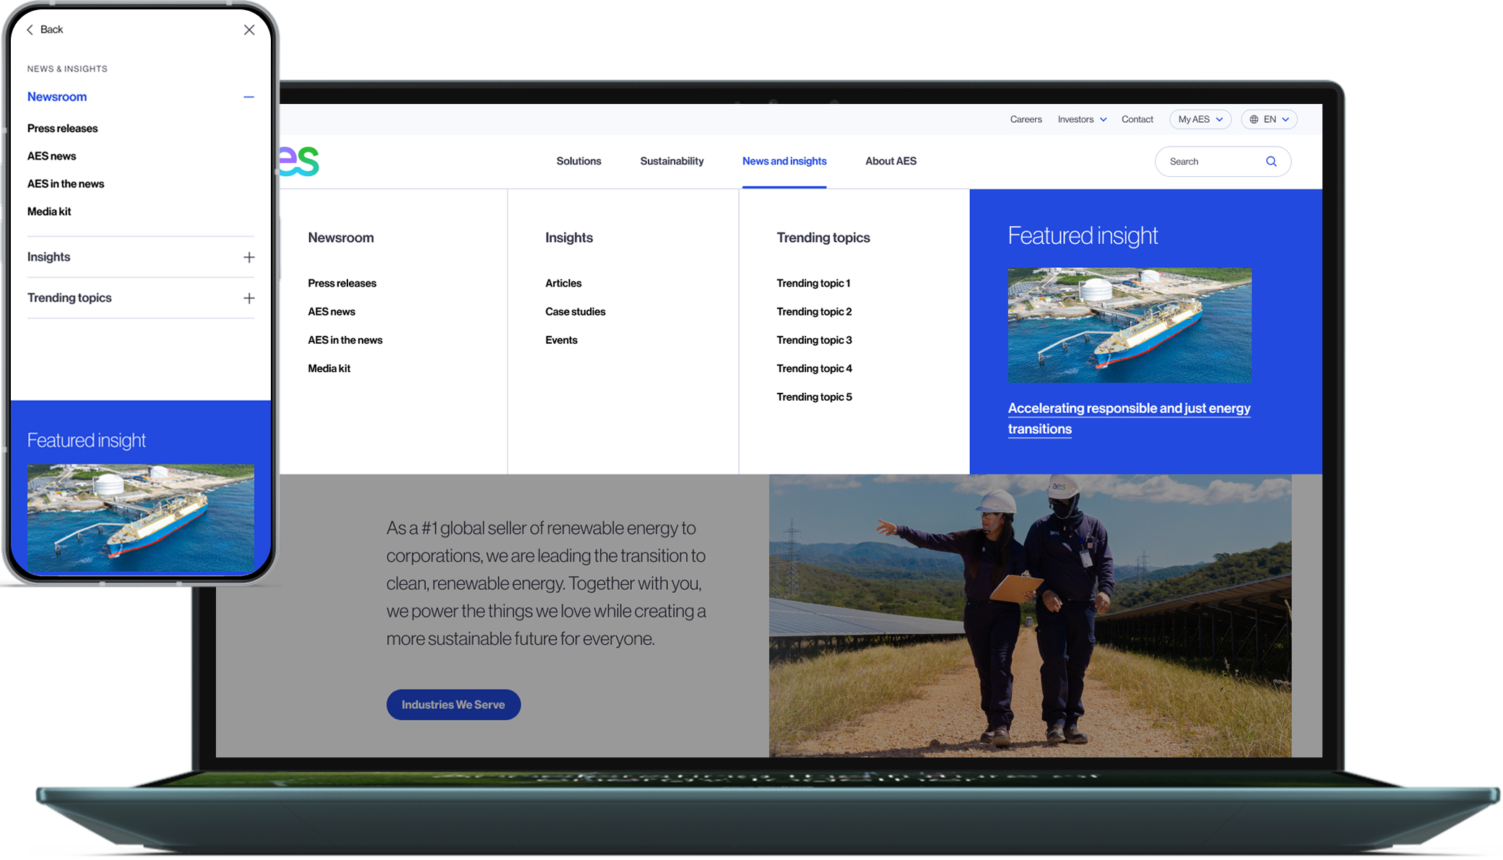Open AES news in mega menu

coord(332,312)
